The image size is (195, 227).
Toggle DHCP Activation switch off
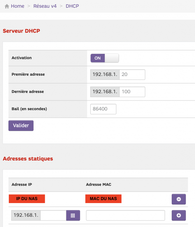point(104,58)
